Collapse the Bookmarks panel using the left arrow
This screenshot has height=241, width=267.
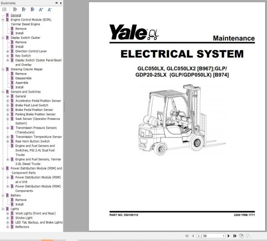[61, 3]
